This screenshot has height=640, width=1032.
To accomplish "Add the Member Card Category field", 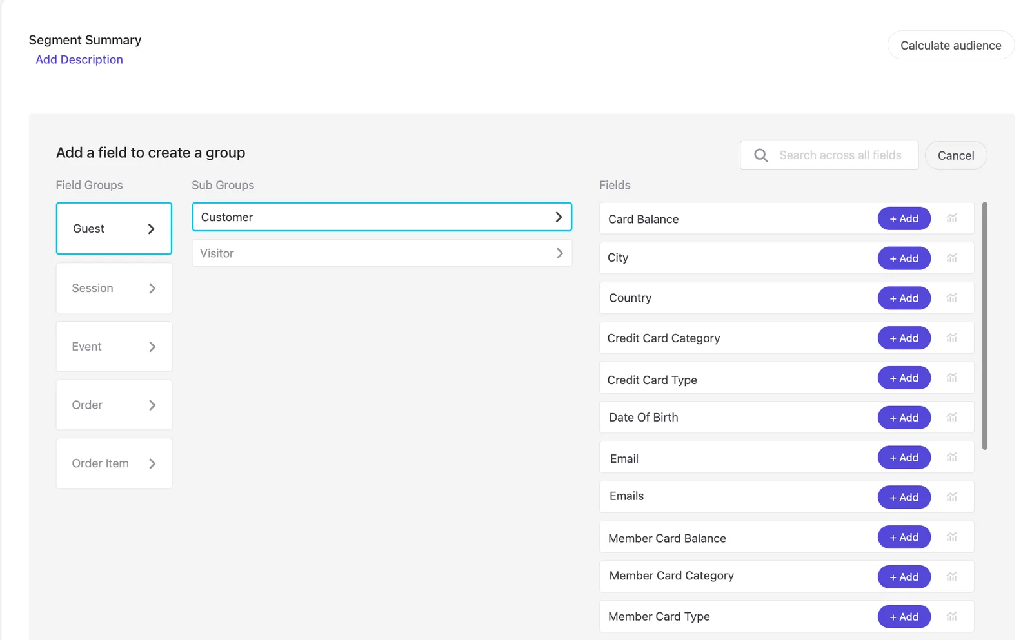I will tap(904, 577).
